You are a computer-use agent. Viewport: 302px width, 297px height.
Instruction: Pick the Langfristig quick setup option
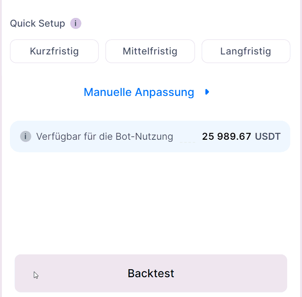[246, 51]
